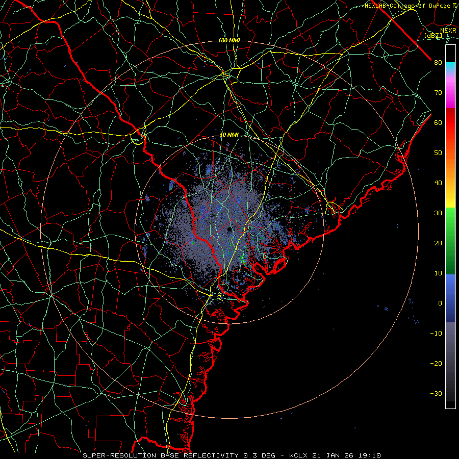Click the 10 value on the dBZ scale
Viewport: 459px width, 459px height.
coord(438,273)
